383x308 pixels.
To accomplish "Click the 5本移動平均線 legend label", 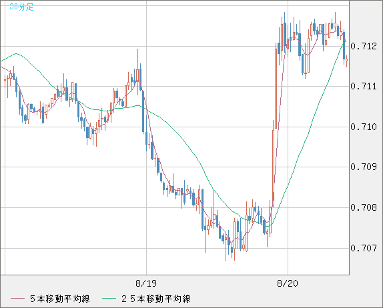I will coord(60,299).
